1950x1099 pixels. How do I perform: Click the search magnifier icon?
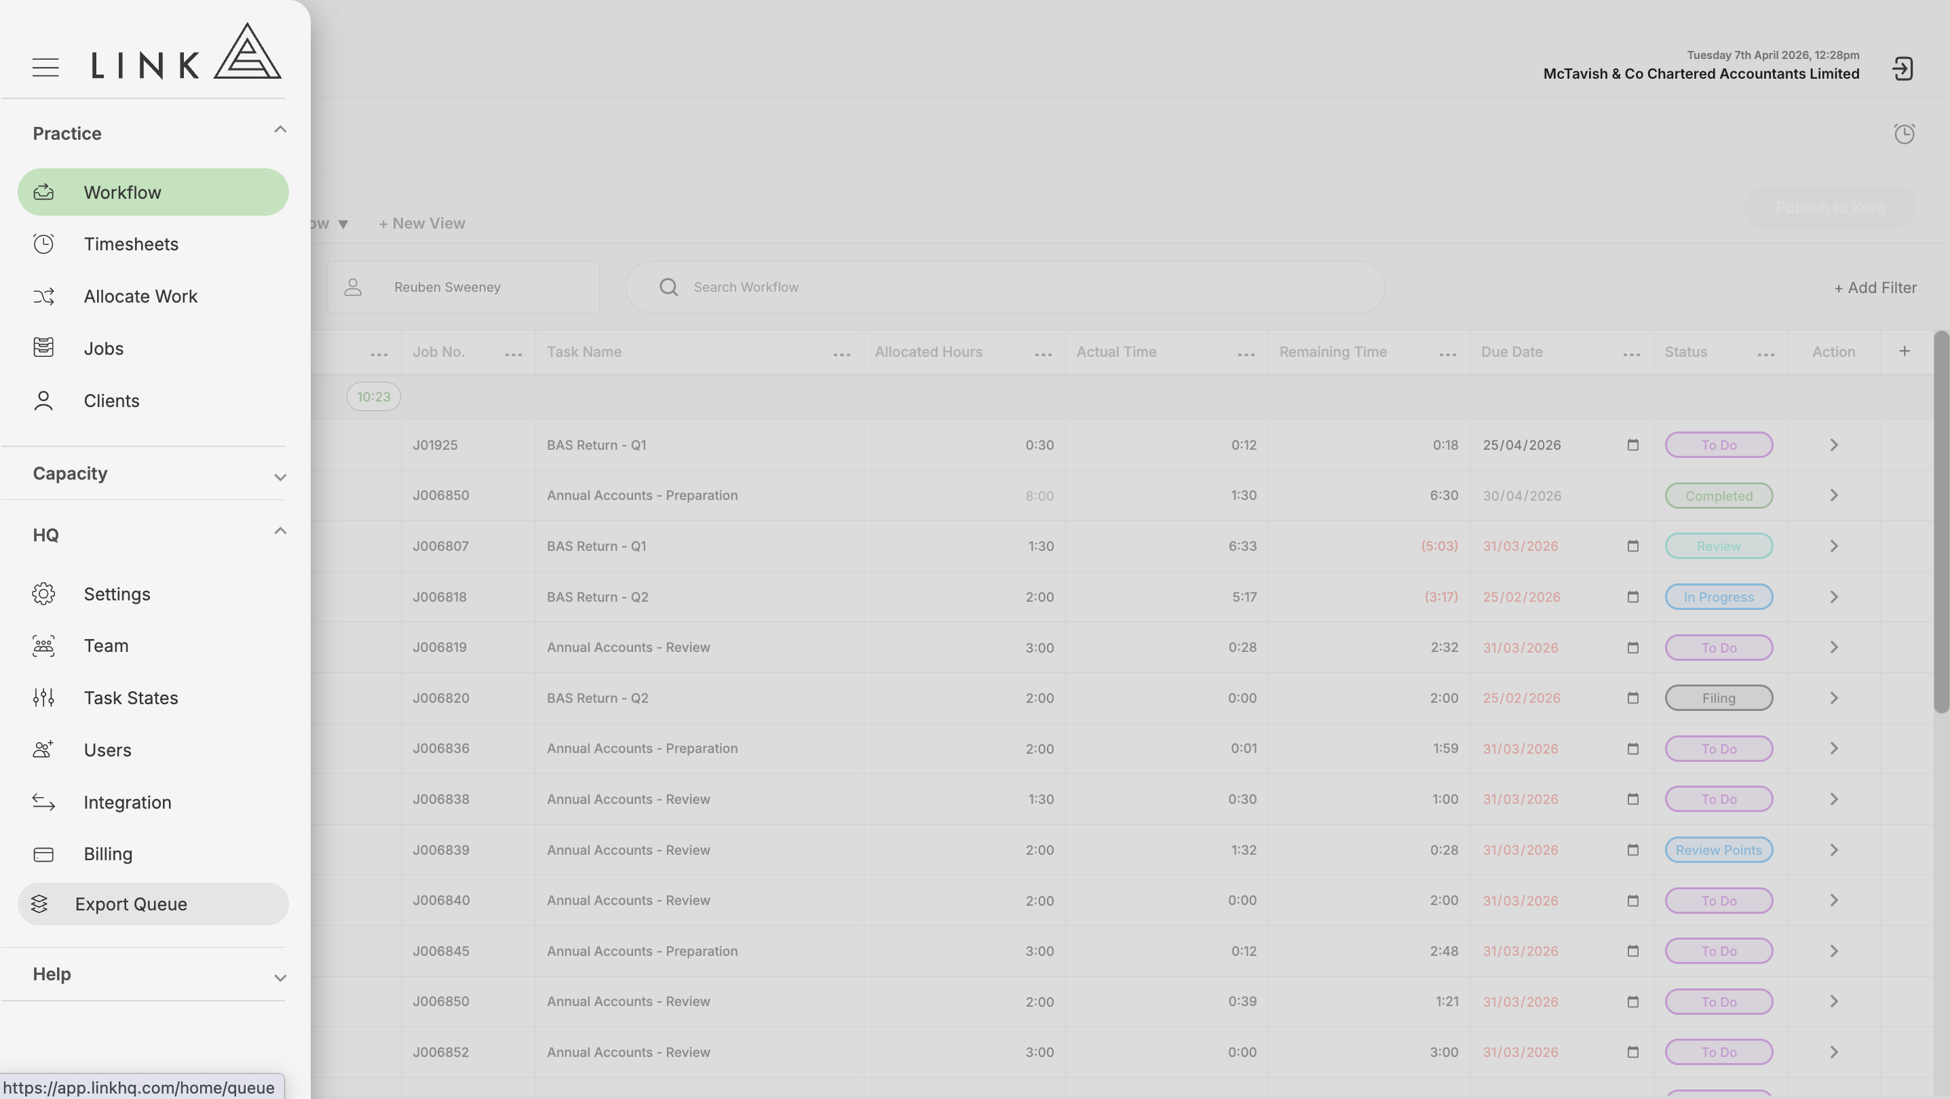tap(668, 288)
